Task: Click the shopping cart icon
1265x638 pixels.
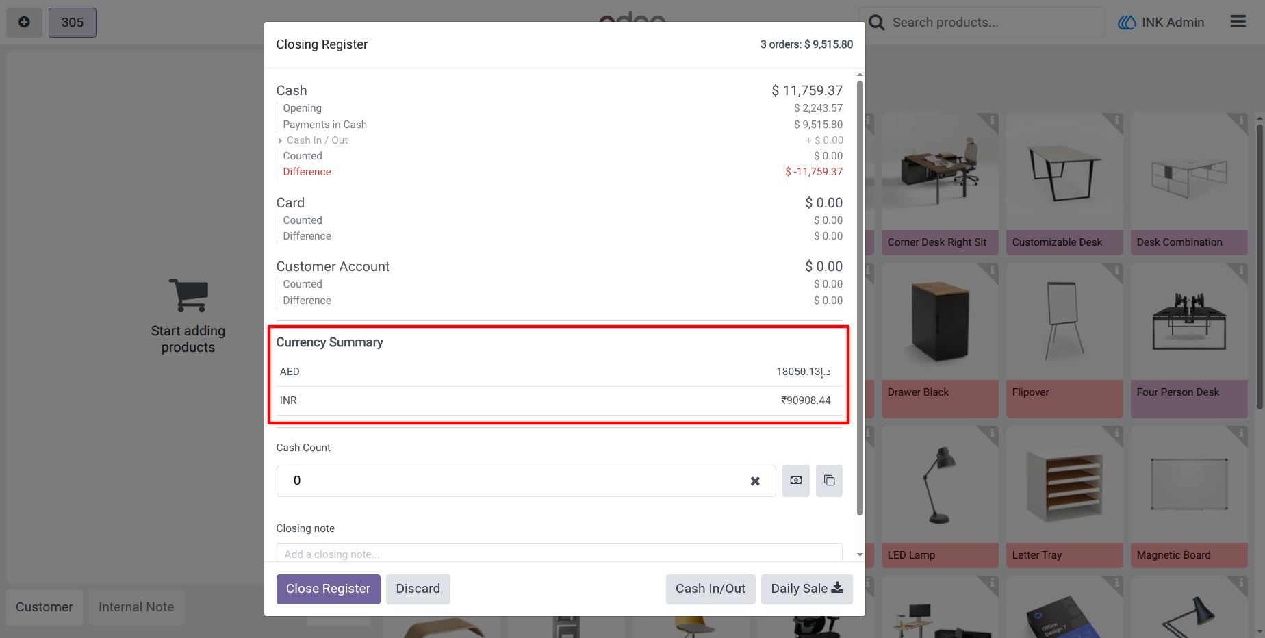Action: coord(188,296)
